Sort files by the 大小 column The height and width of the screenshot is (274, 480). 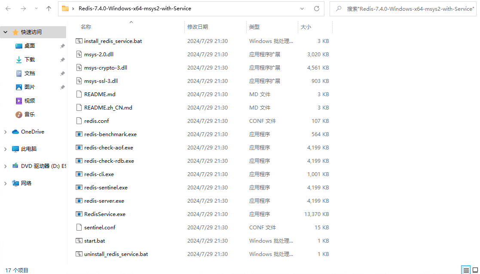(x=306, y=27)
